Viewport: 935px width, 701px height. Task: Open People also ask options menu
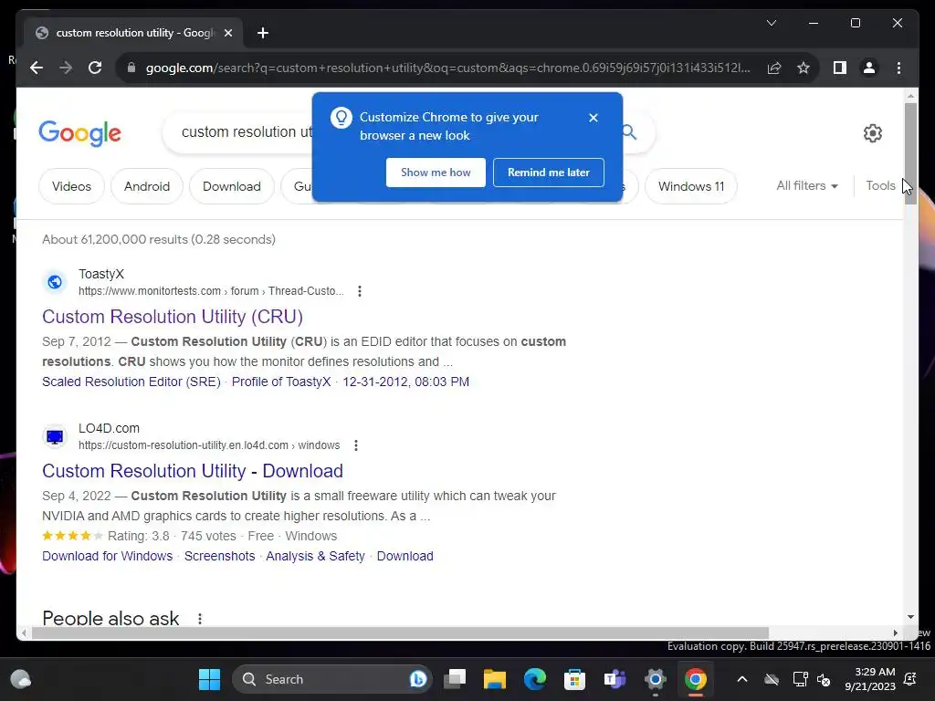[200, 619]
